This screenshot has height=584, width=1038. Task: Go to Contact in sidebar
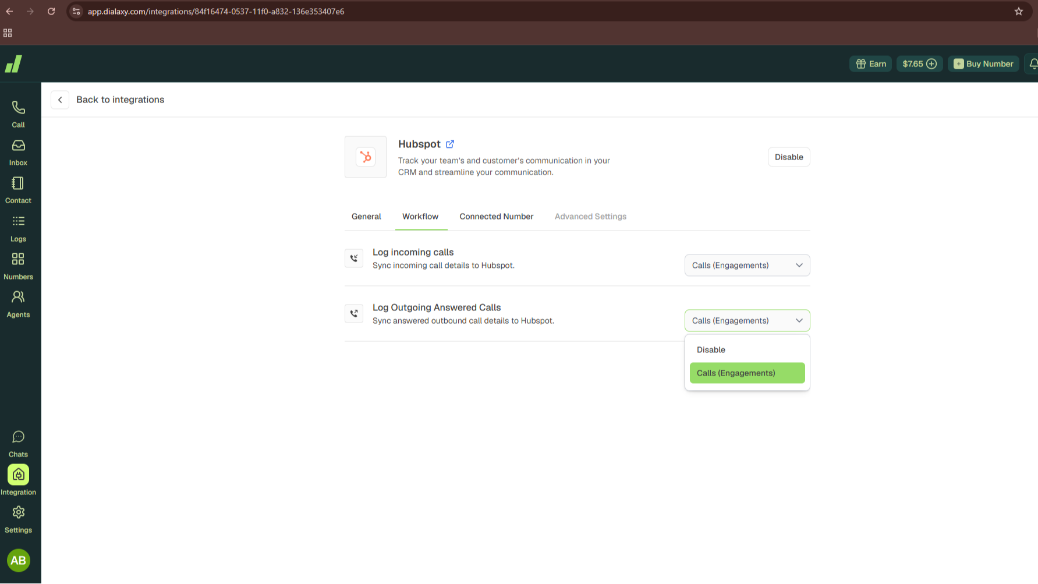tap(18, 190)
